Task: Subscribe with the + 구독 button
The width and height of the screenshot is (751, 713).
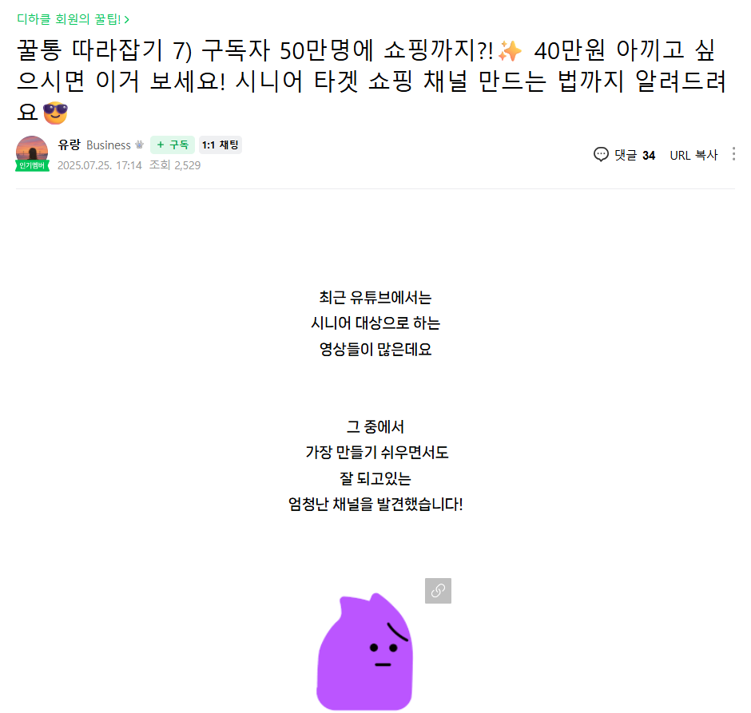Action: [173, 145]
